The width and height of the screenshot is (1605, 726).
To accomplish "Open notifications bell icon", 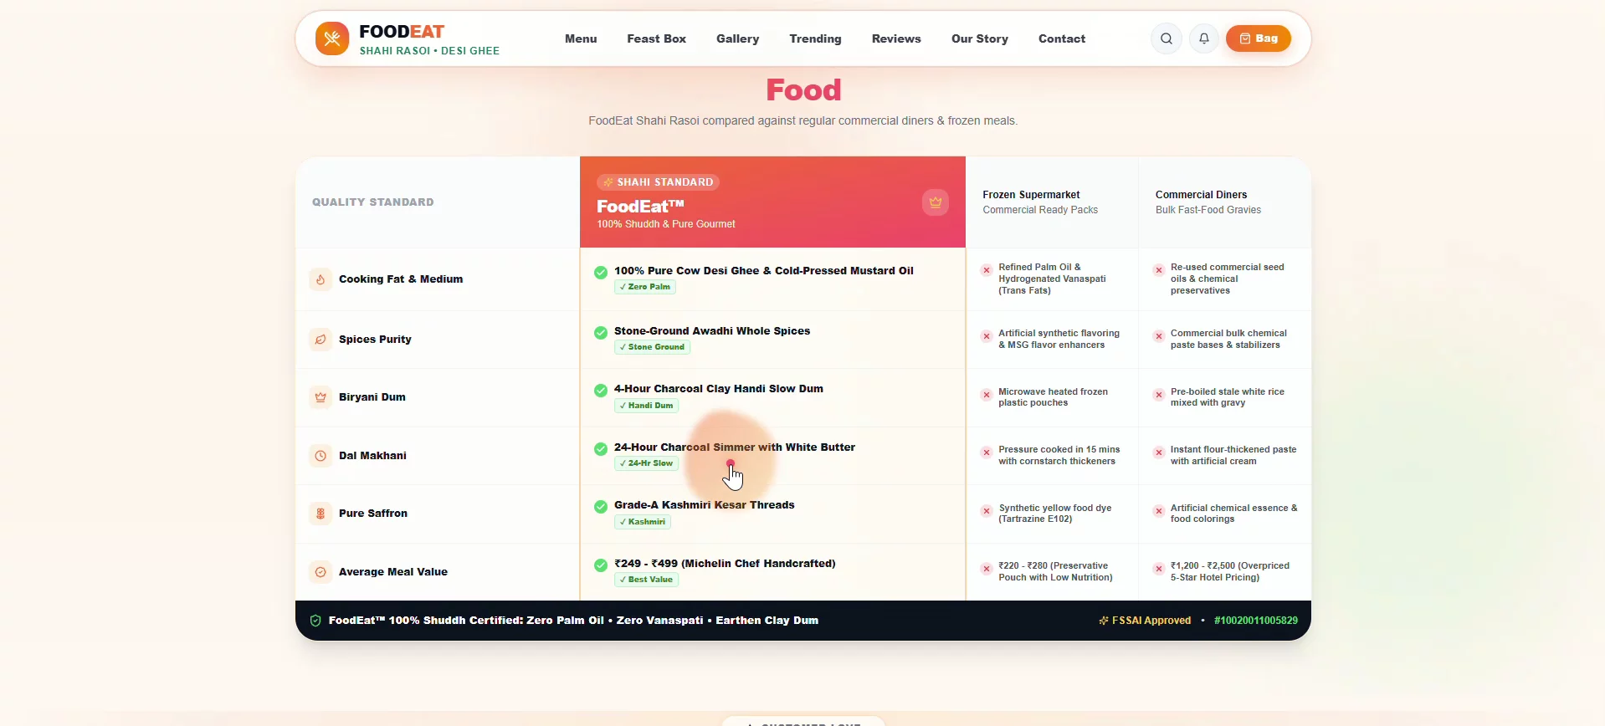I will [x=1204, y=38].
